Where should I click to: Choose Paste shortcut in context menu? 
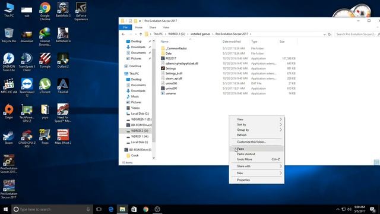(x=256, y=154)
